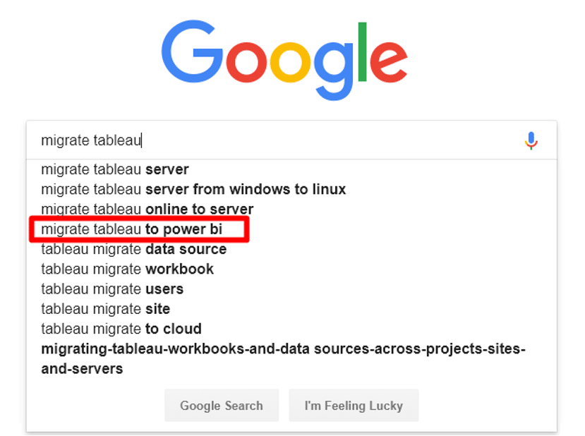Click inside the 'migrate tableau' search field
This screenshot has height=436, width=585.
click(276, 140)
